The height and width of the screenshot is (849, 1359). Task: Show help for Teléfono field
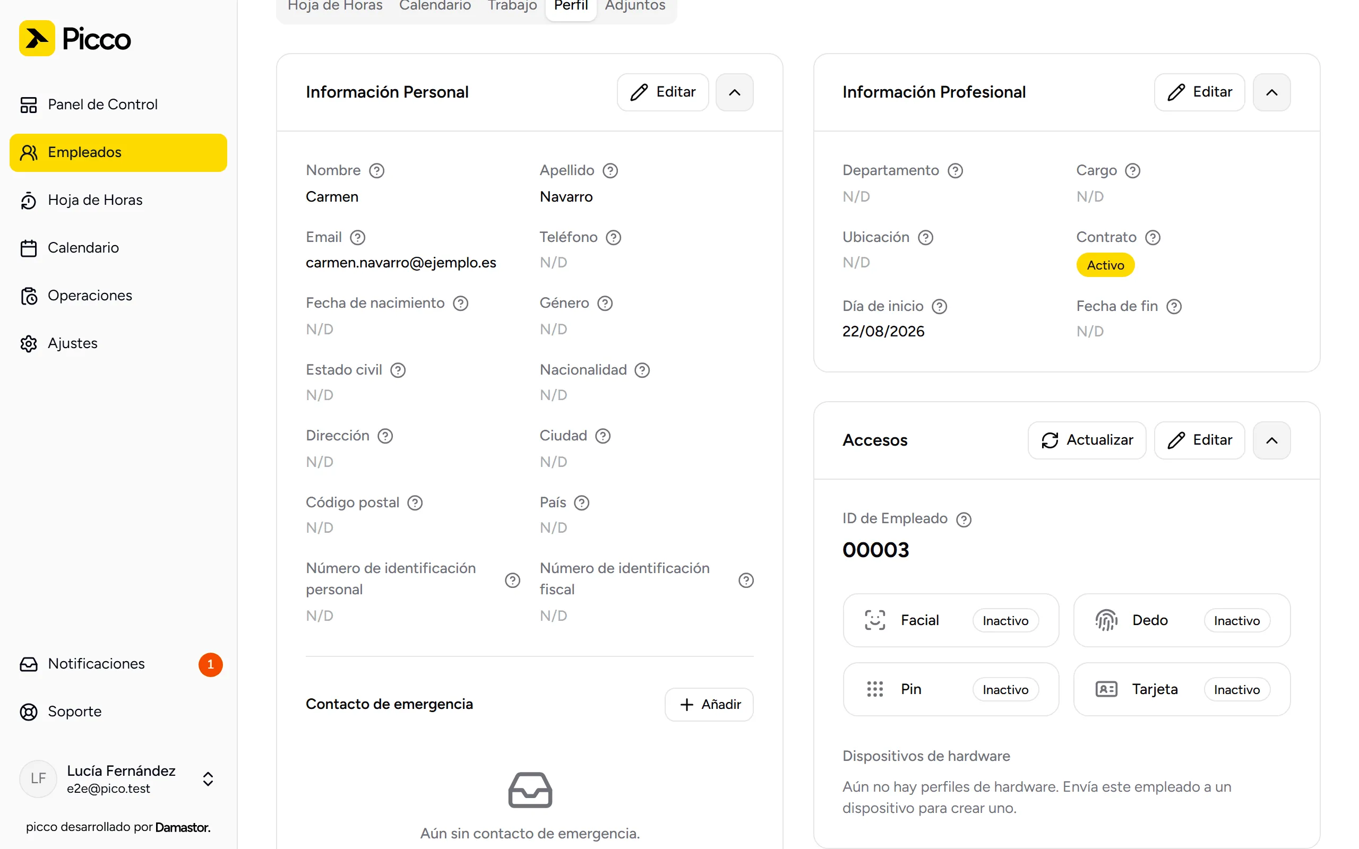click(x=613, y=238)
